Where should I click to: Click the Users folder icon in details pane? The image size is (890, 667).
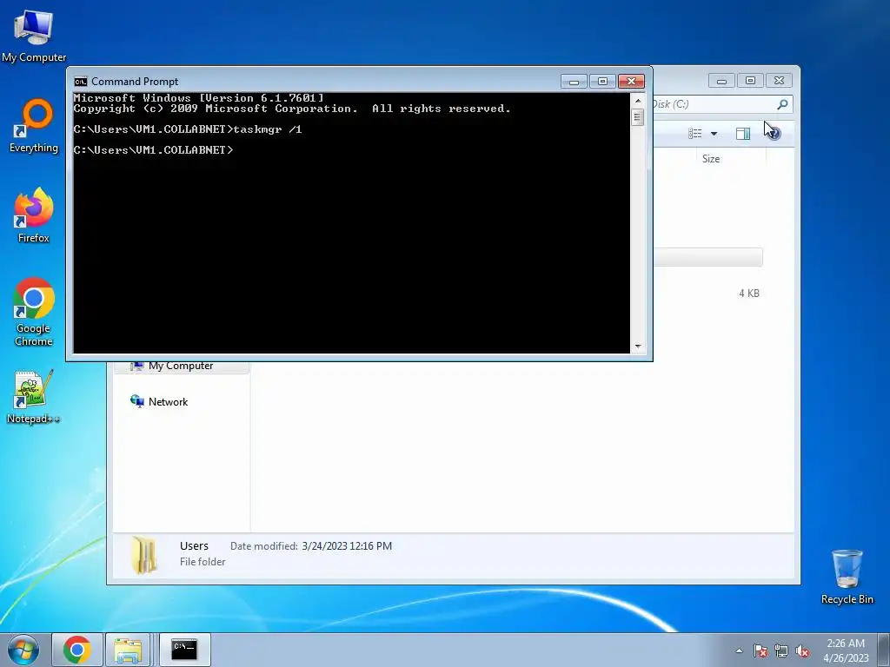pos(145,555)
